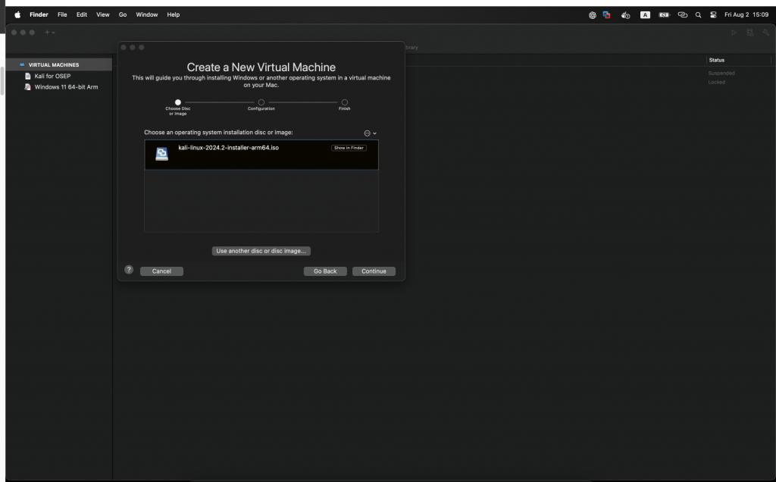This screenshot has width=776, height=482.
Task: Select Windows 11 64-bit Arm in sidebar
Action: click(59, 87)
